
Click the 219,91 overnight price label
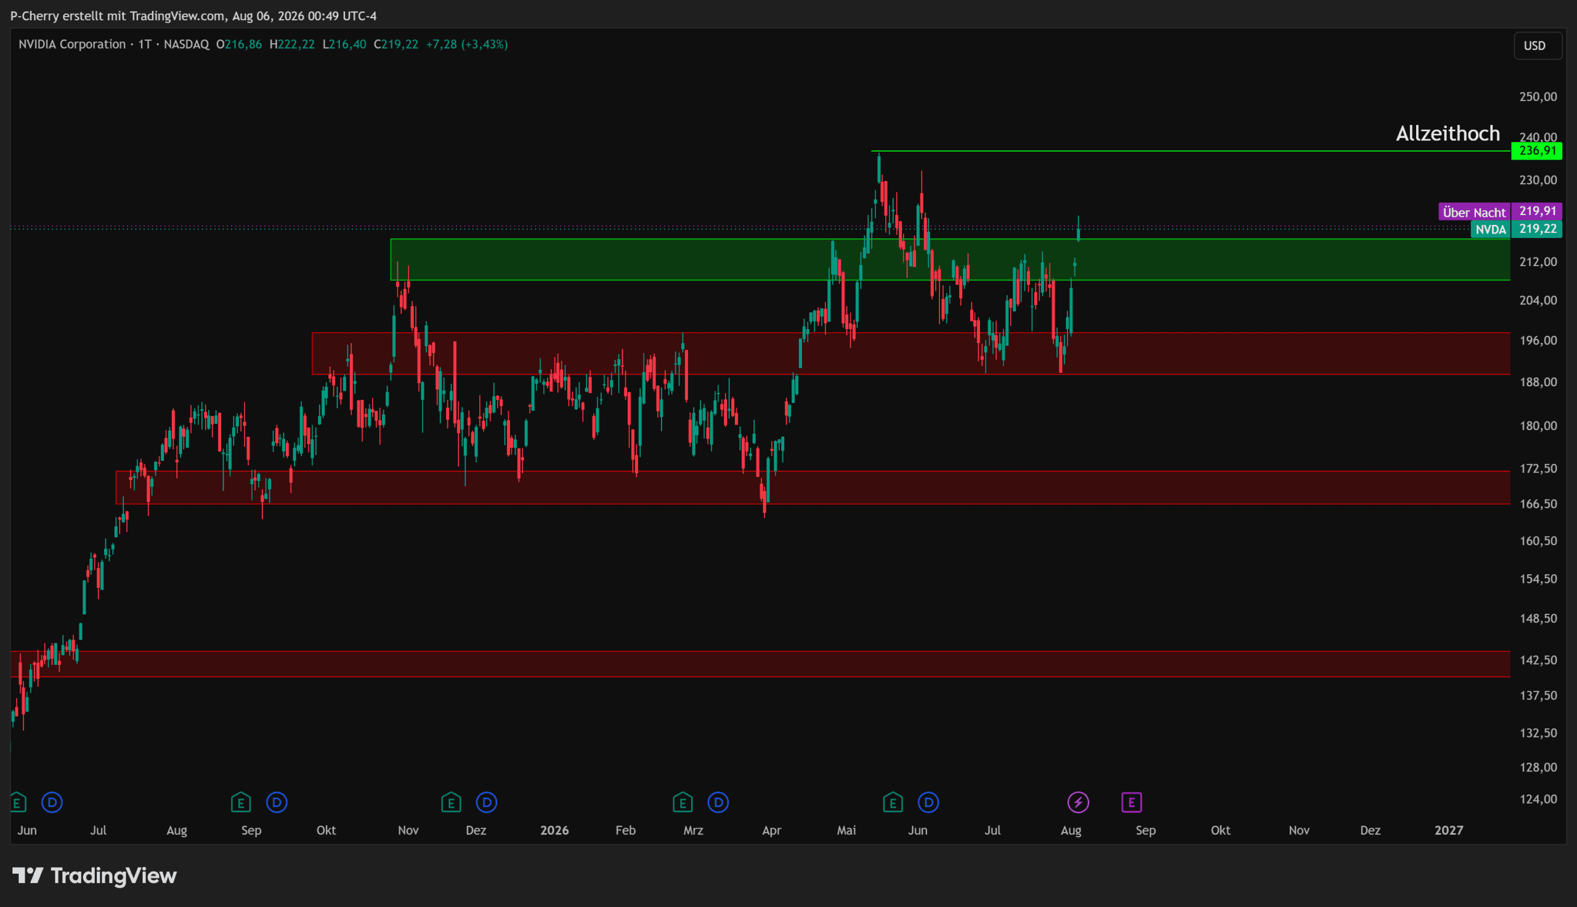[x=1536, y=211]
